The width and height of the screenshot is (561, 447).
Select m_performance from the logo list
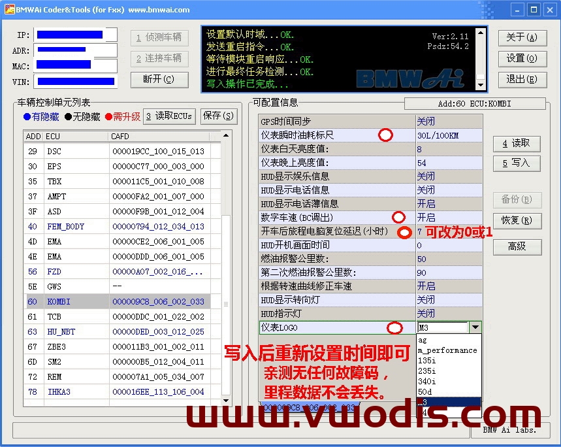click(447, 350)
